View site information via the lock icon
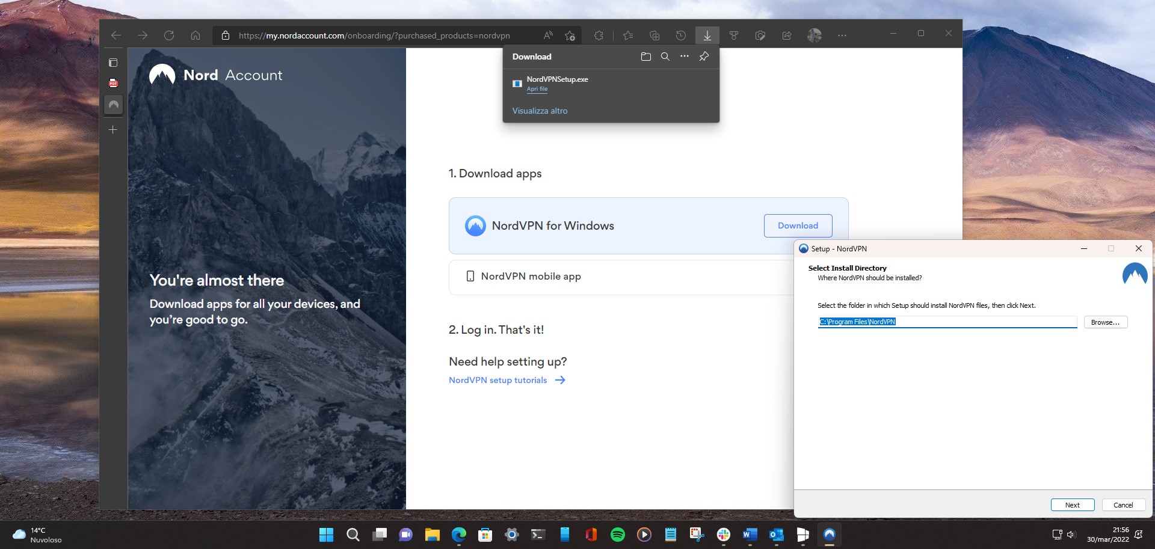 click(x=226, y=35)
